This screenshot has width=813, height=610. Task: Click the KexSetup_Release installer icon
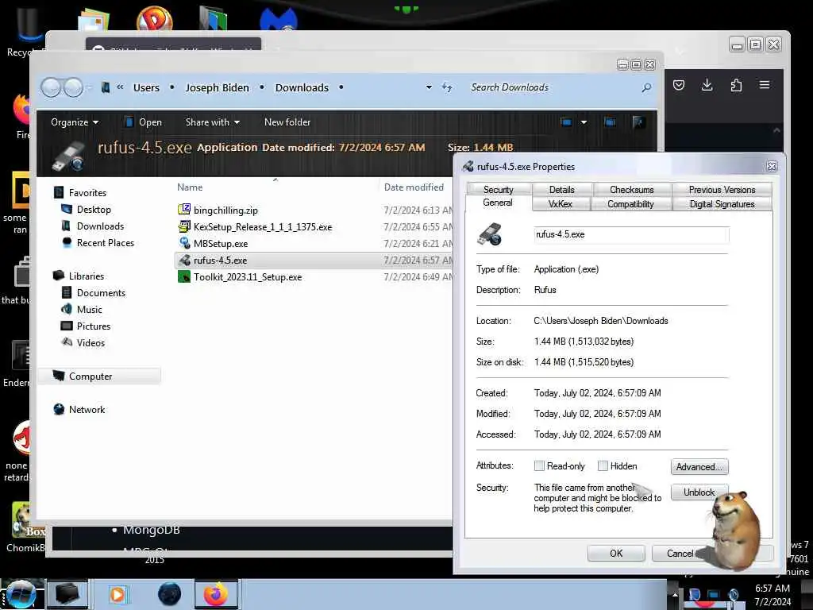click(x=184, y=226)
